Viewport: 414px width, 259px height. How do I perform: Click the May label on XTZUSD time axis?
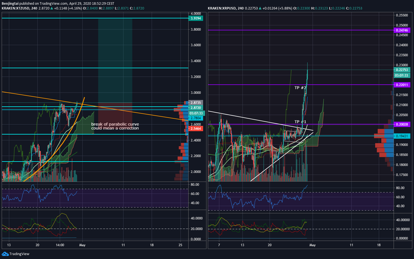[x=82, y=245]
